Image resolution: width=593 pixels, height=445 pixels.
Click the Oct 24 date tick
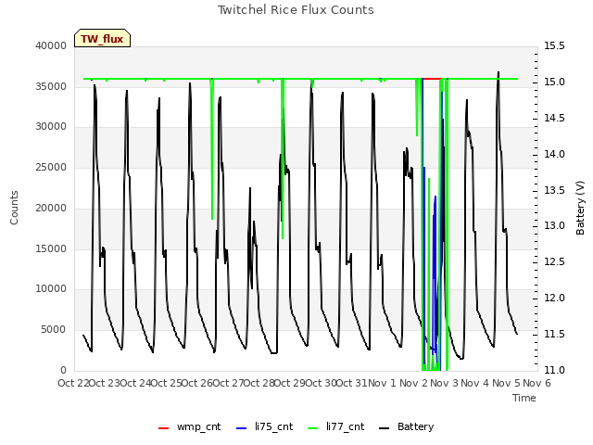(x=135, y=383)
